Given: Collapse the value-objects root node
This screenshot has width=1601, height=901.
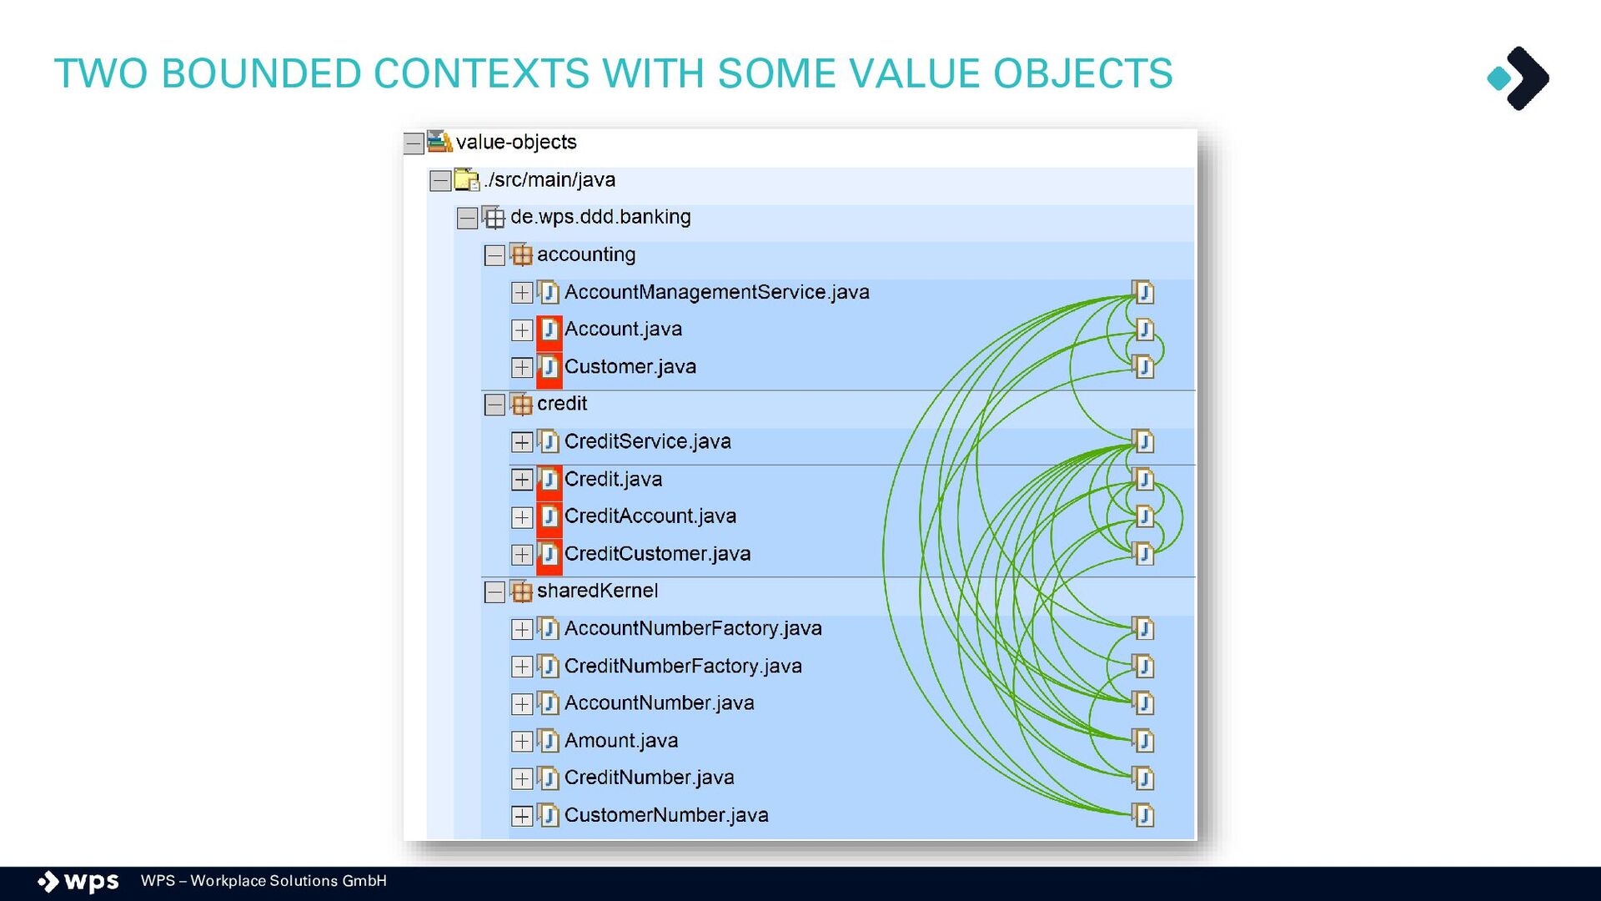Looking at the screenshot, I should click(414, 143).
